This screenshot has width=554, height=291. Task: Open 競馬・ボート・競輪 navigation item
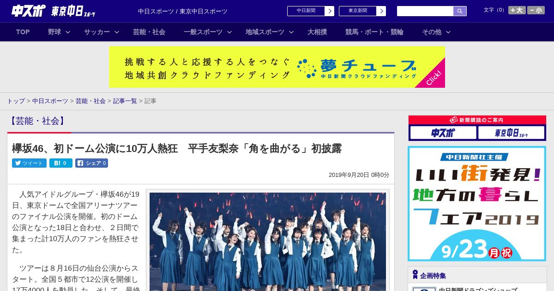374,32
